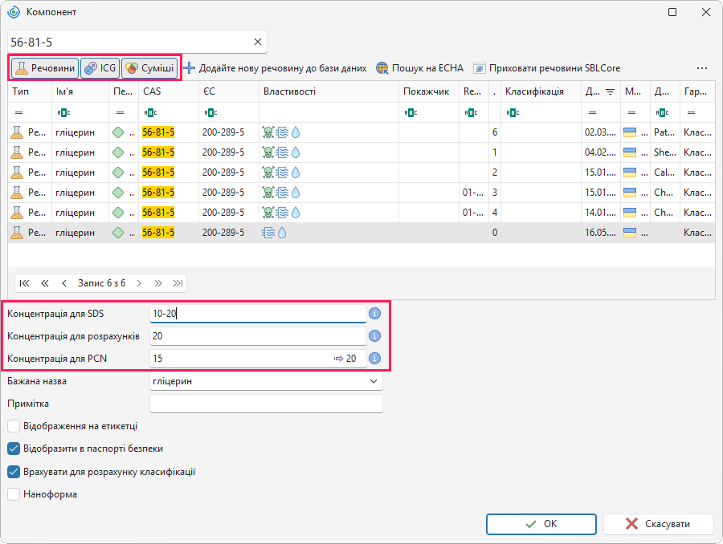This screenshot has width=723, height=544.
Task: Switch to the Речовини filter tab
Action: pos(45,68)
